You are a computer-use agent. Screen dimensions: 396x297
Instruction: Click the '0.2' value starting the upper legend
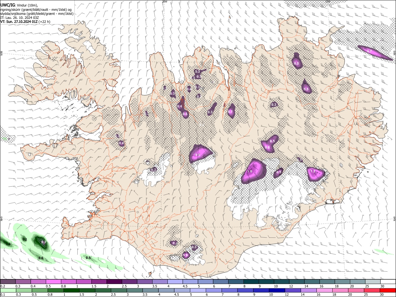[x=2, y=286]
